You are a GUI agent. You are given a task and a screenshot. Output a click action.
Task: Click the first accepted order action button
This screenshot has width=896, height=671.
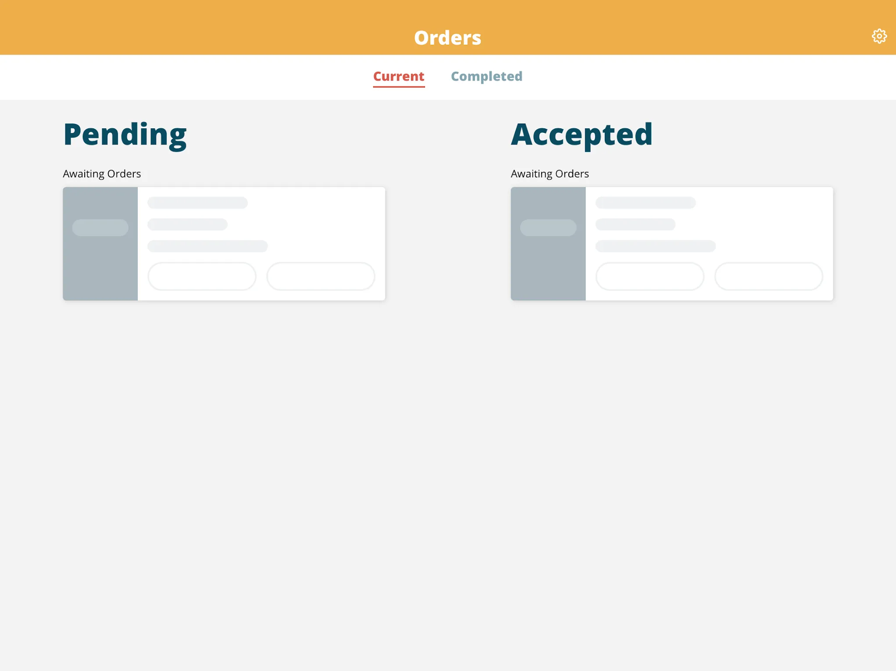650,275
